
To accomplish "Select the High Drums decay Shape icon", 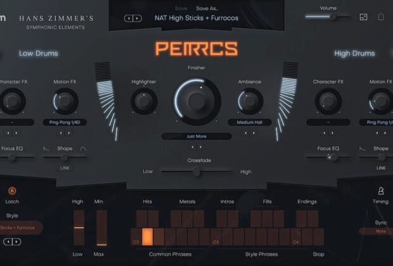I will coord(362,149).
